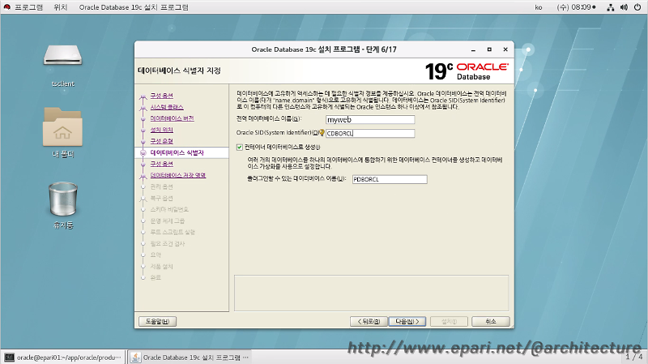Open the 휴지통 trash icon
648x364 pixels.
point(63,199)
